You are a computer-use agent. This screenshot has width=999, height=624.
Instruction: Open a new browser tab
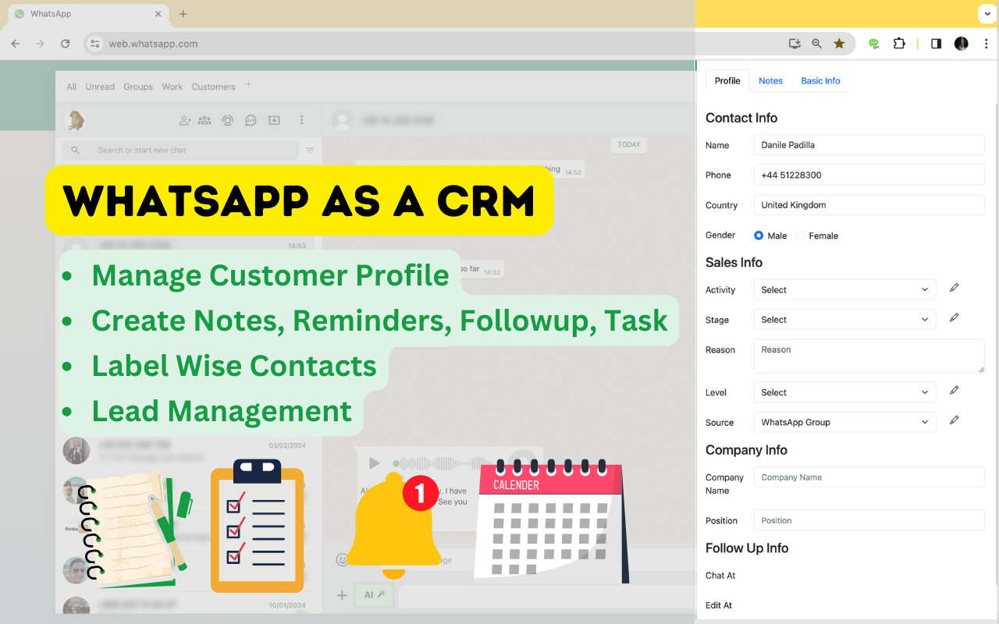[183, 14]
